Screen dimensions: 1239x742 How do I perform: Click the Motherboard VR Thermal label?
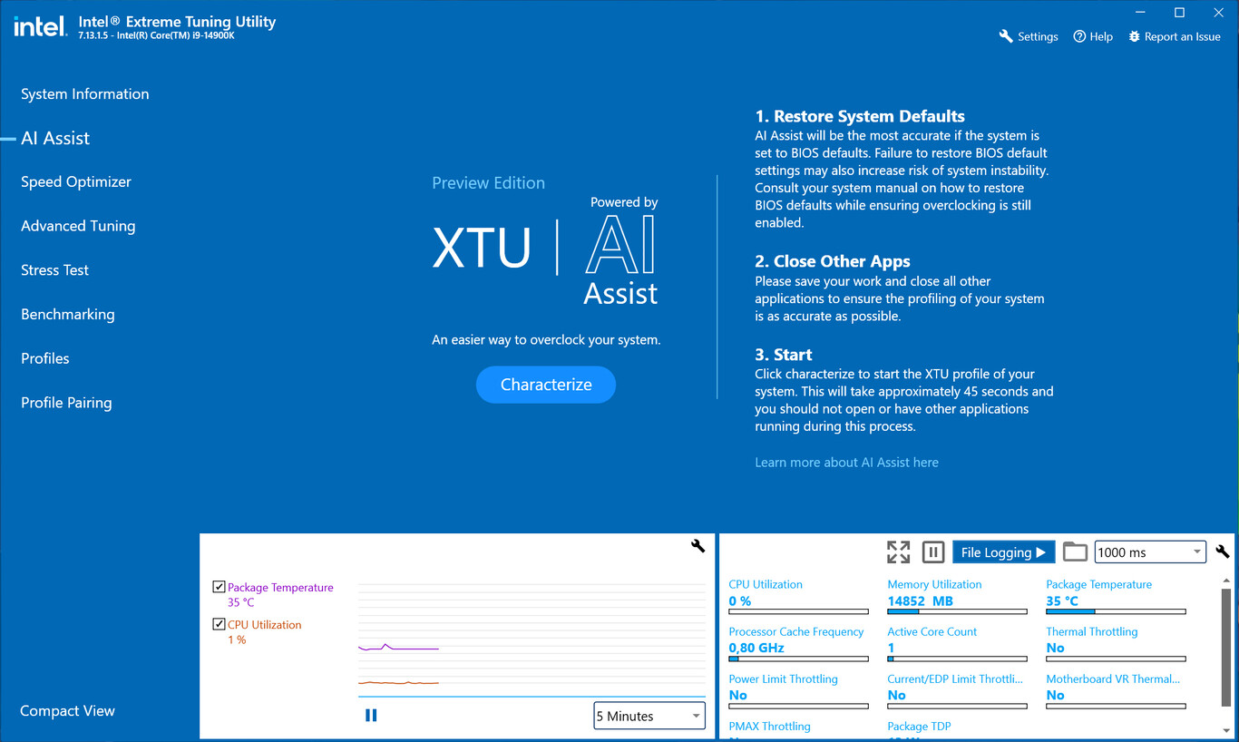click(x=1113, y=679)
